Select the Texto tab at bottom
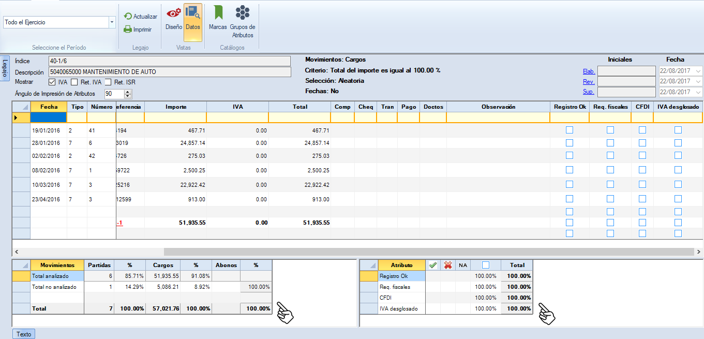 click(24, 334)
